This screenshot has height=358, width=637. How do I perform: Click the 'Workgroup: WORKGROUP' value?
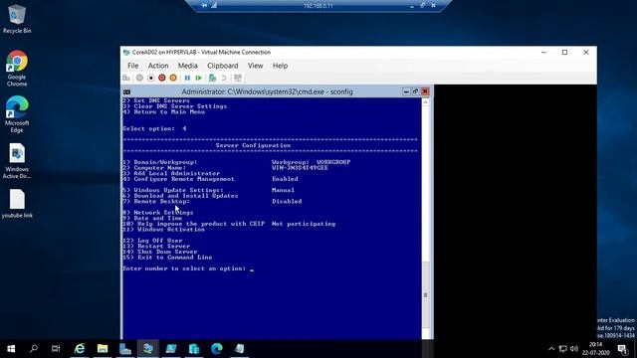click(311, 162)
